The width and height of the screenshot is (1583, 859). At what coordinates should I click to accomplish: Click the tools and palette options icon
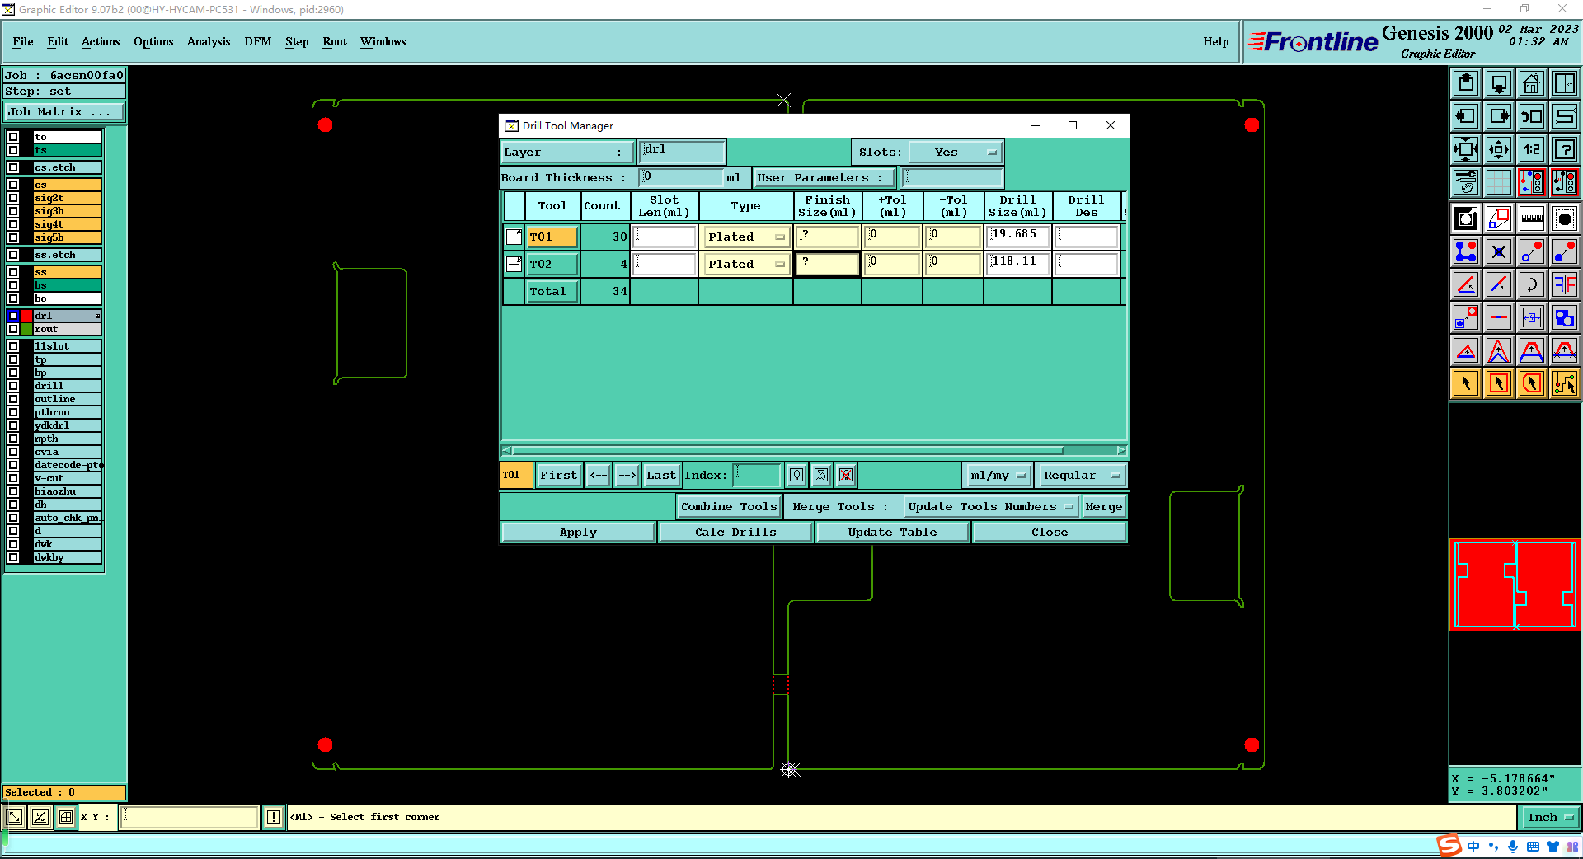(x=1466, y=182)
